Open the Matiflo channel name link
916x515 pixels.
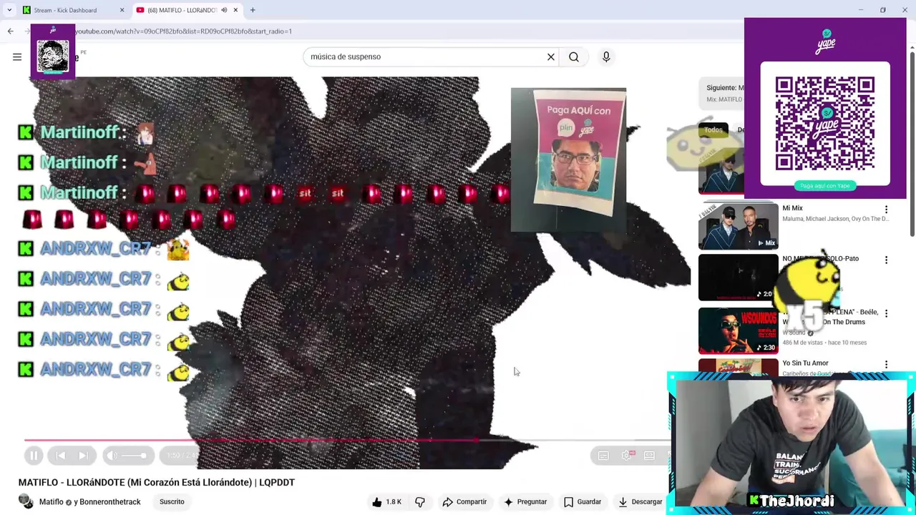coord(52,502)
